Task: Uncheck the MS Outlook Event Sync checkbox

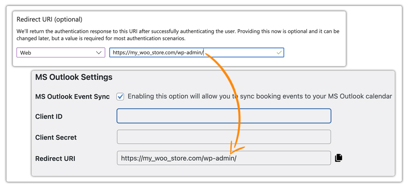Action: (120, 97)
